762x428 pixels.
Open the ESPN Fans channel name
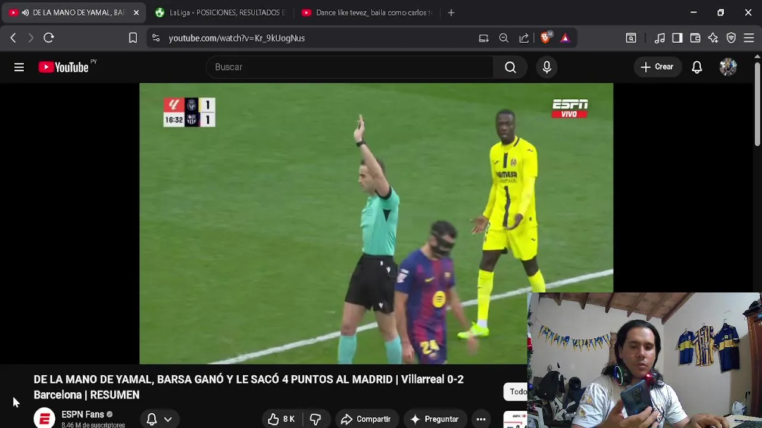coord(83,414)
